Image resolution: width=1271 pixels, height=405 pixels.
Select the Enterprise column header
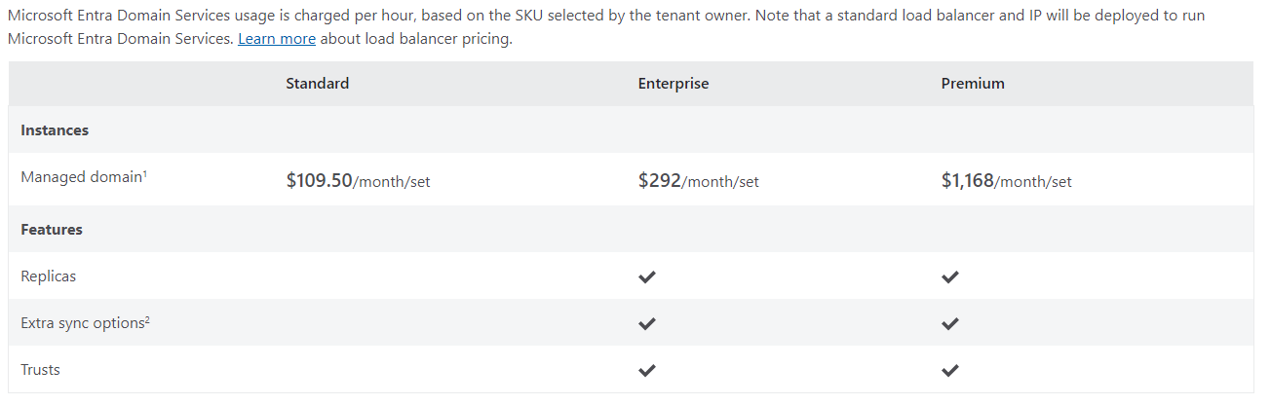674,84
